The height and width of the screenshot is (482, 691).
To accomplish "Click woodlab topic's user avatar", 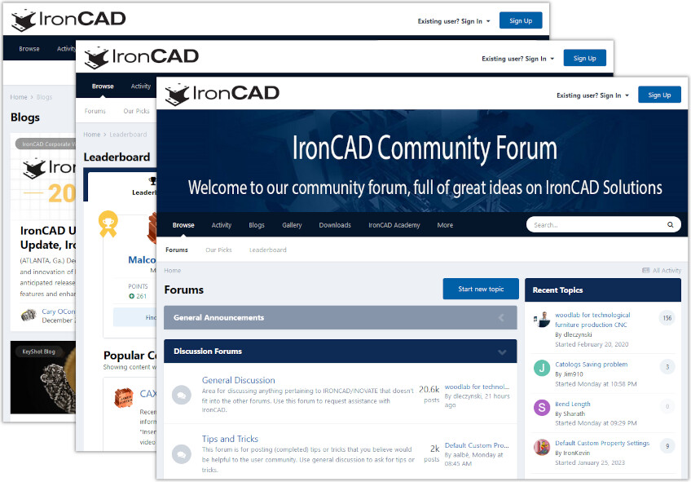I will point(543,319).
